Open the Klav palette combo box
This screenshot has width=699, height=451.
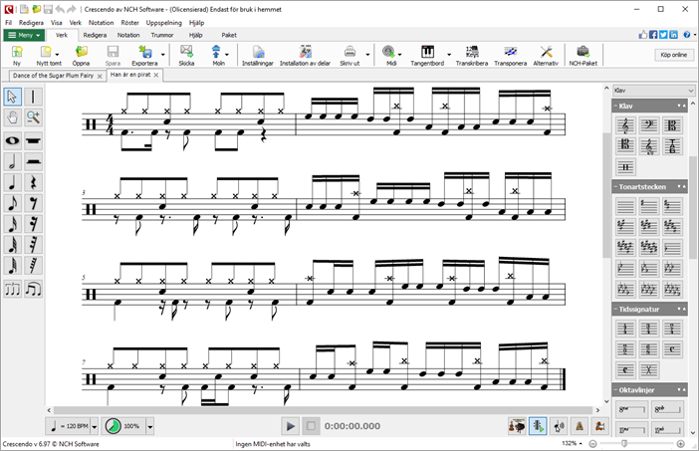(x=653, y=91)
